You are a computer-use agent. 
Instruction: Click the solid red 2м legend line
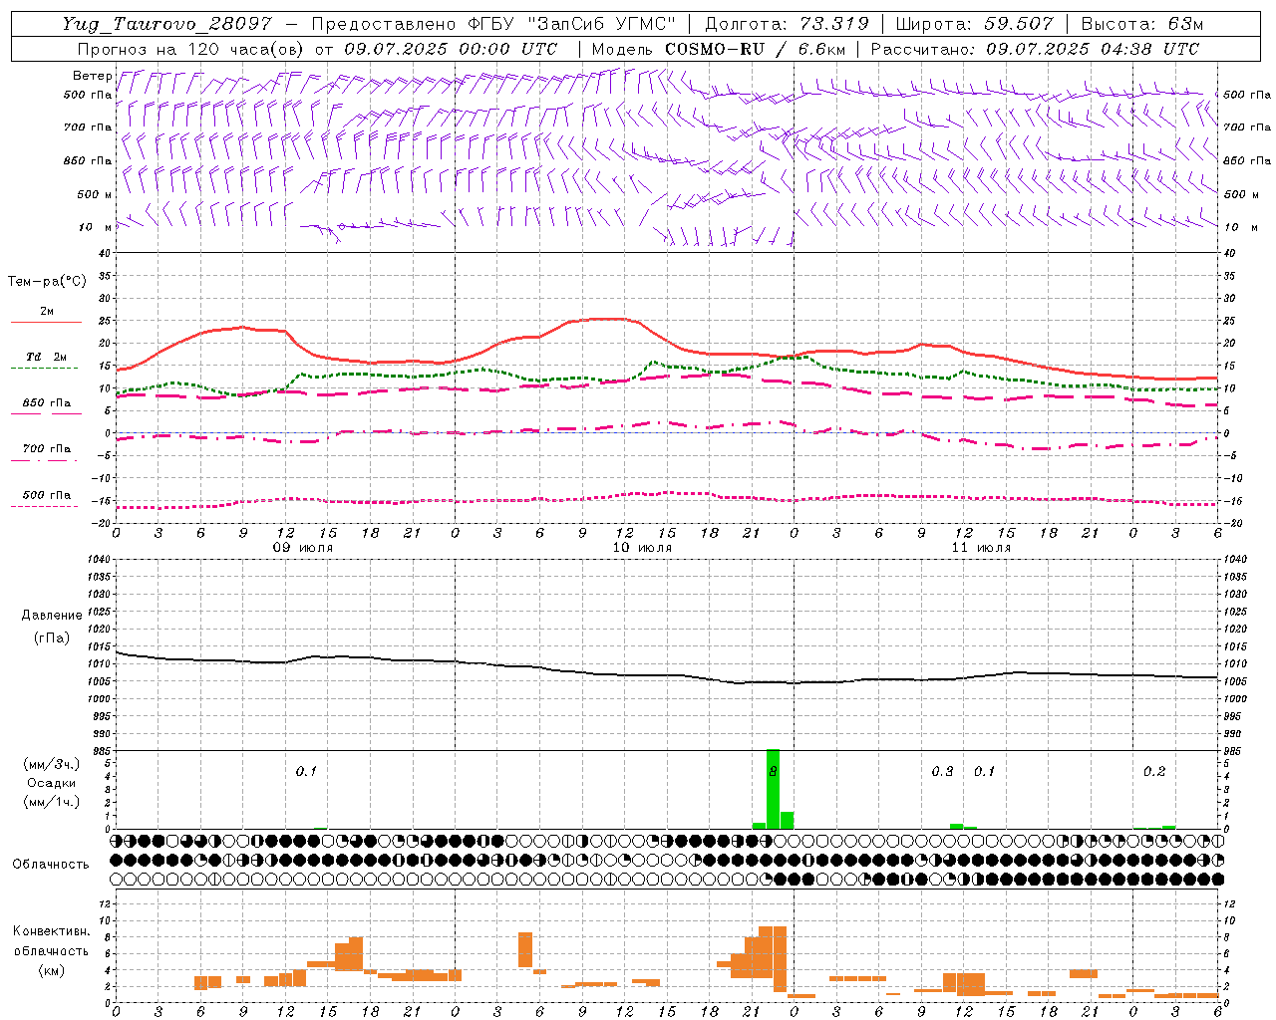(x=46, y=323)
